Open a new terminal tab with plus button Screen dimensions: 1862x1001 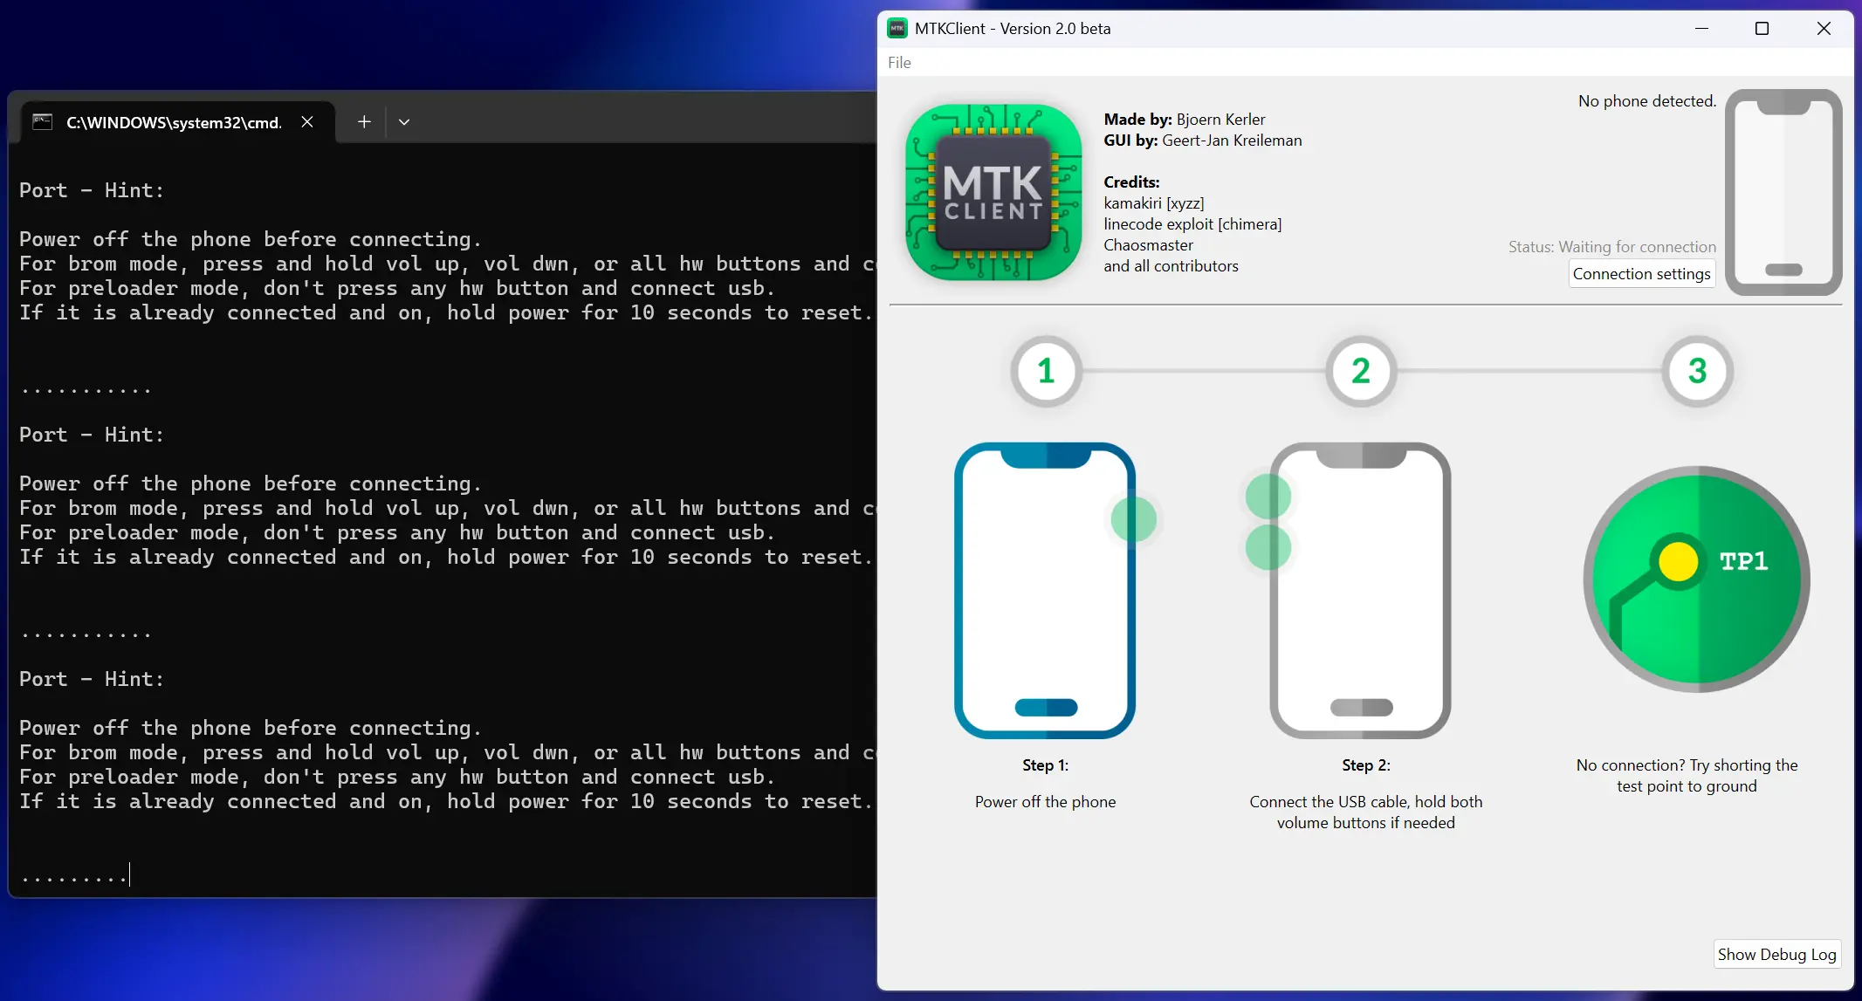tap(364, 122)
